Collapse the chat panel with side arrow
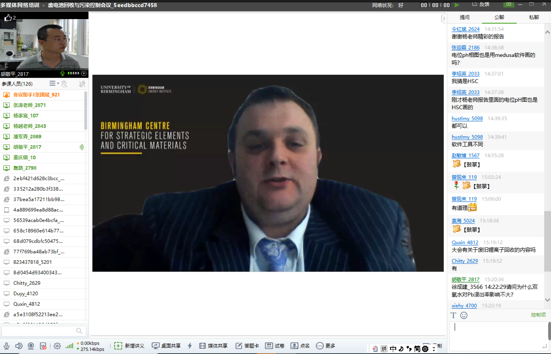Screen dimensions: 551x354 coord(444,18)
